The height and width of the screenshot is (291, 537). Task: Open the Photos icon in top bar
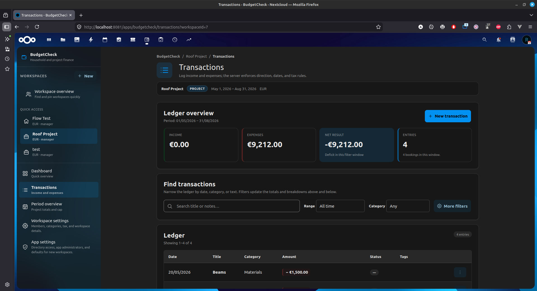(x=77, y=40)
